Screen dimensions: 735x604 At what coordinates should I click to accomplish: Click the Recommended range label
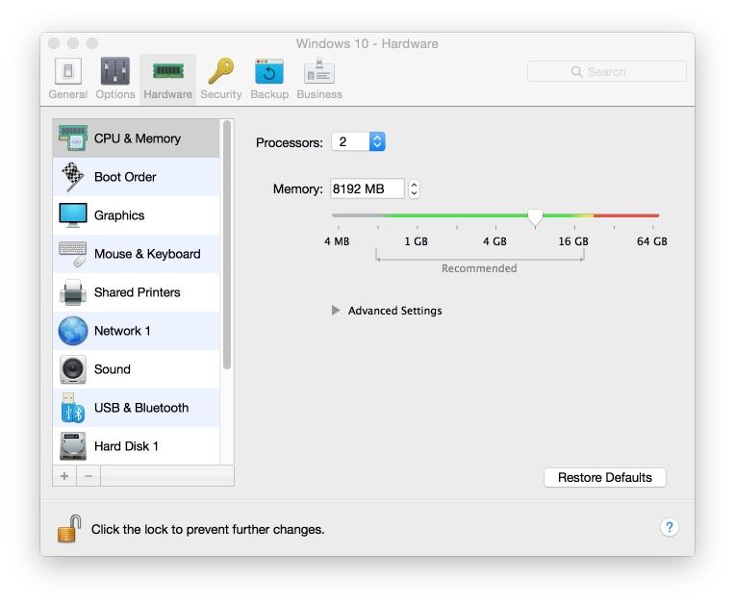pyautogui.click(x=479, y=268)
